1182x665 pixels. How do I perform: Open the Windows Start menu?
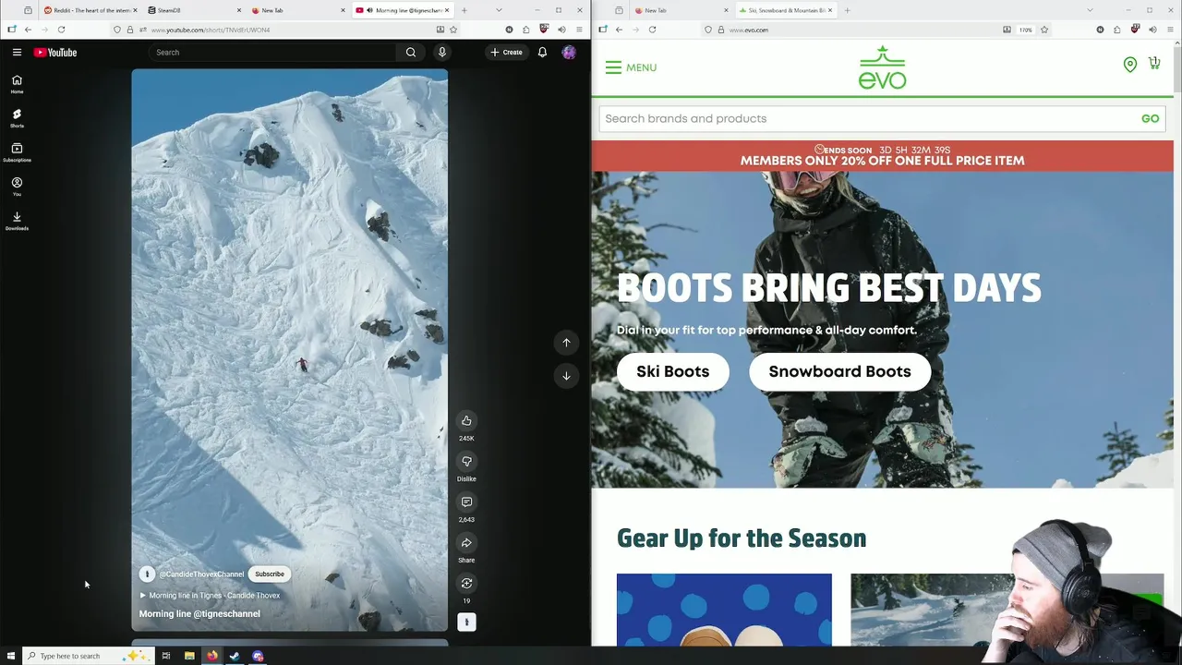(x=11, y=656)
